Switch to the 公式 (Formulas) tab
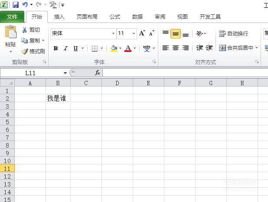The image size is (268, 202). coord(115,17)
